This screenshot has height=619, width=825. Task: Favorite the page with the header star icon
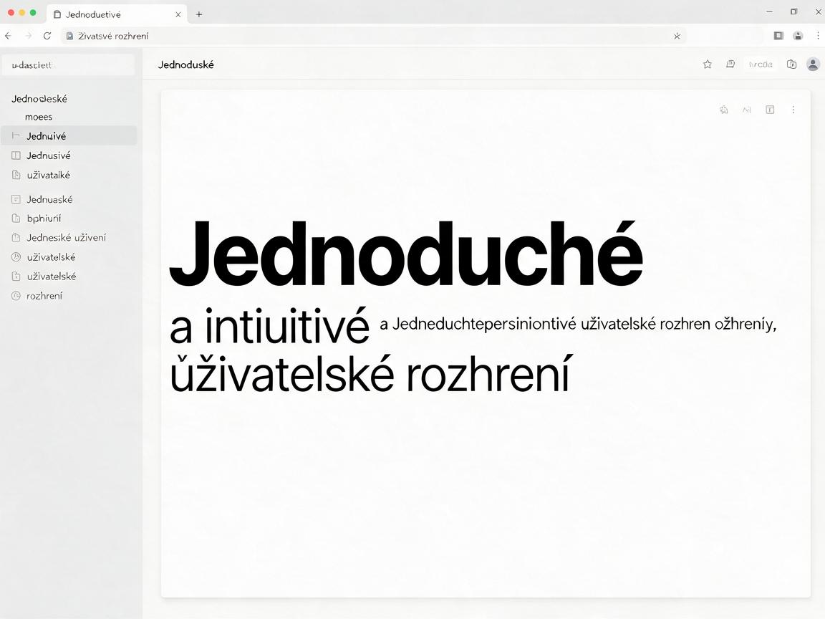(x=708, y=64)
